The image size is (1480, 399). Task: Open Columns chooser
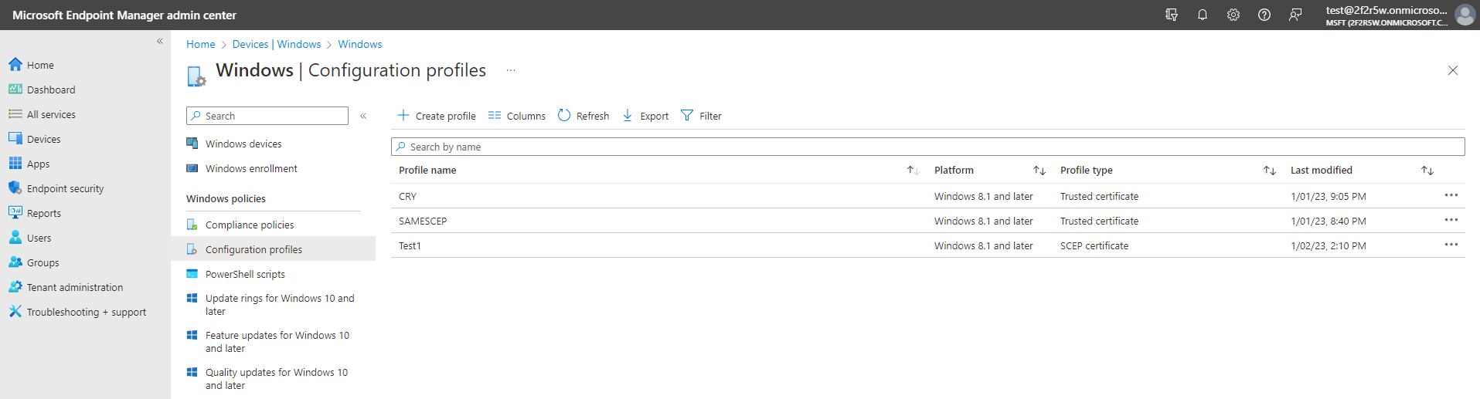coord(517,116)
